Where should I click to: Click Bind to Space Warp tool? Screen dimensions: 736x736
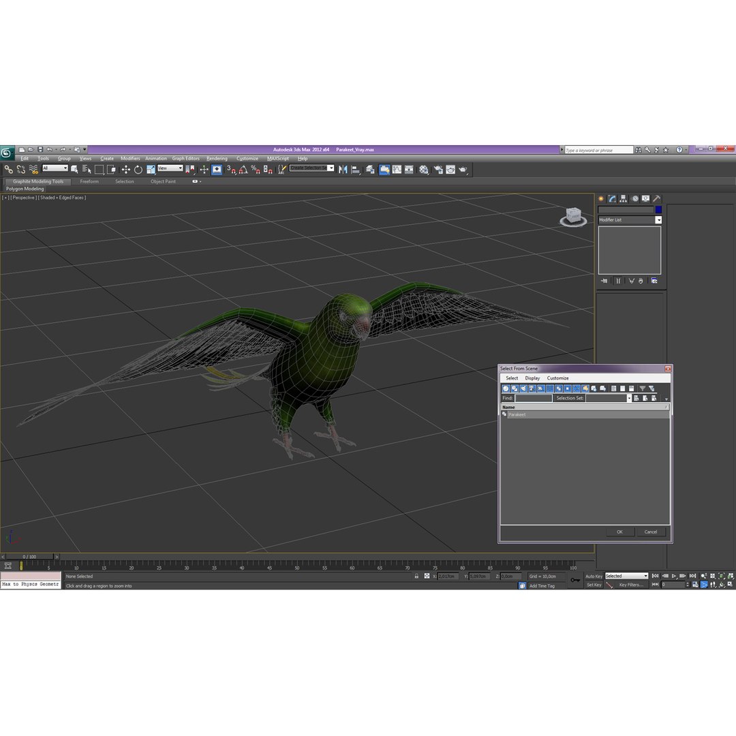[33, 170]
